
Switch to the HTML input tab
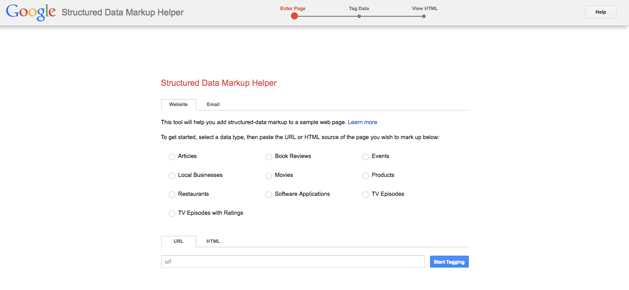click(x=213, y=241)
